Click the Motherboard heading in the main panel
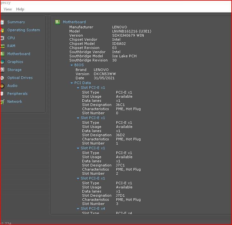 74,22
